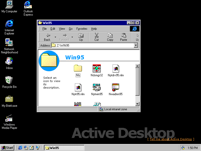Image resolution: width=201 pixels, height=151 pixels.
Task: Follow the "Tell me about Active Desktop" link
Action: [171, 139]
